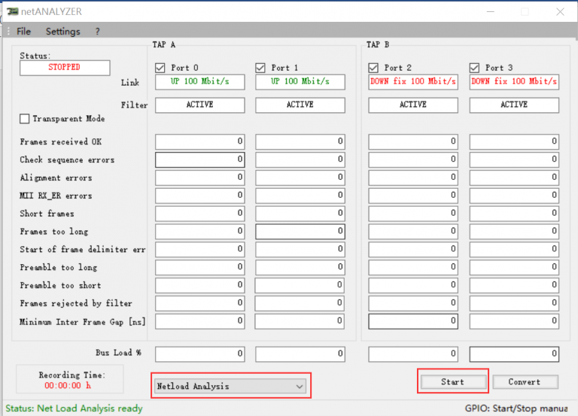This screenshot has height=416, width=578.
Task: Close the netANALYZER window
Action: (559, 11)
